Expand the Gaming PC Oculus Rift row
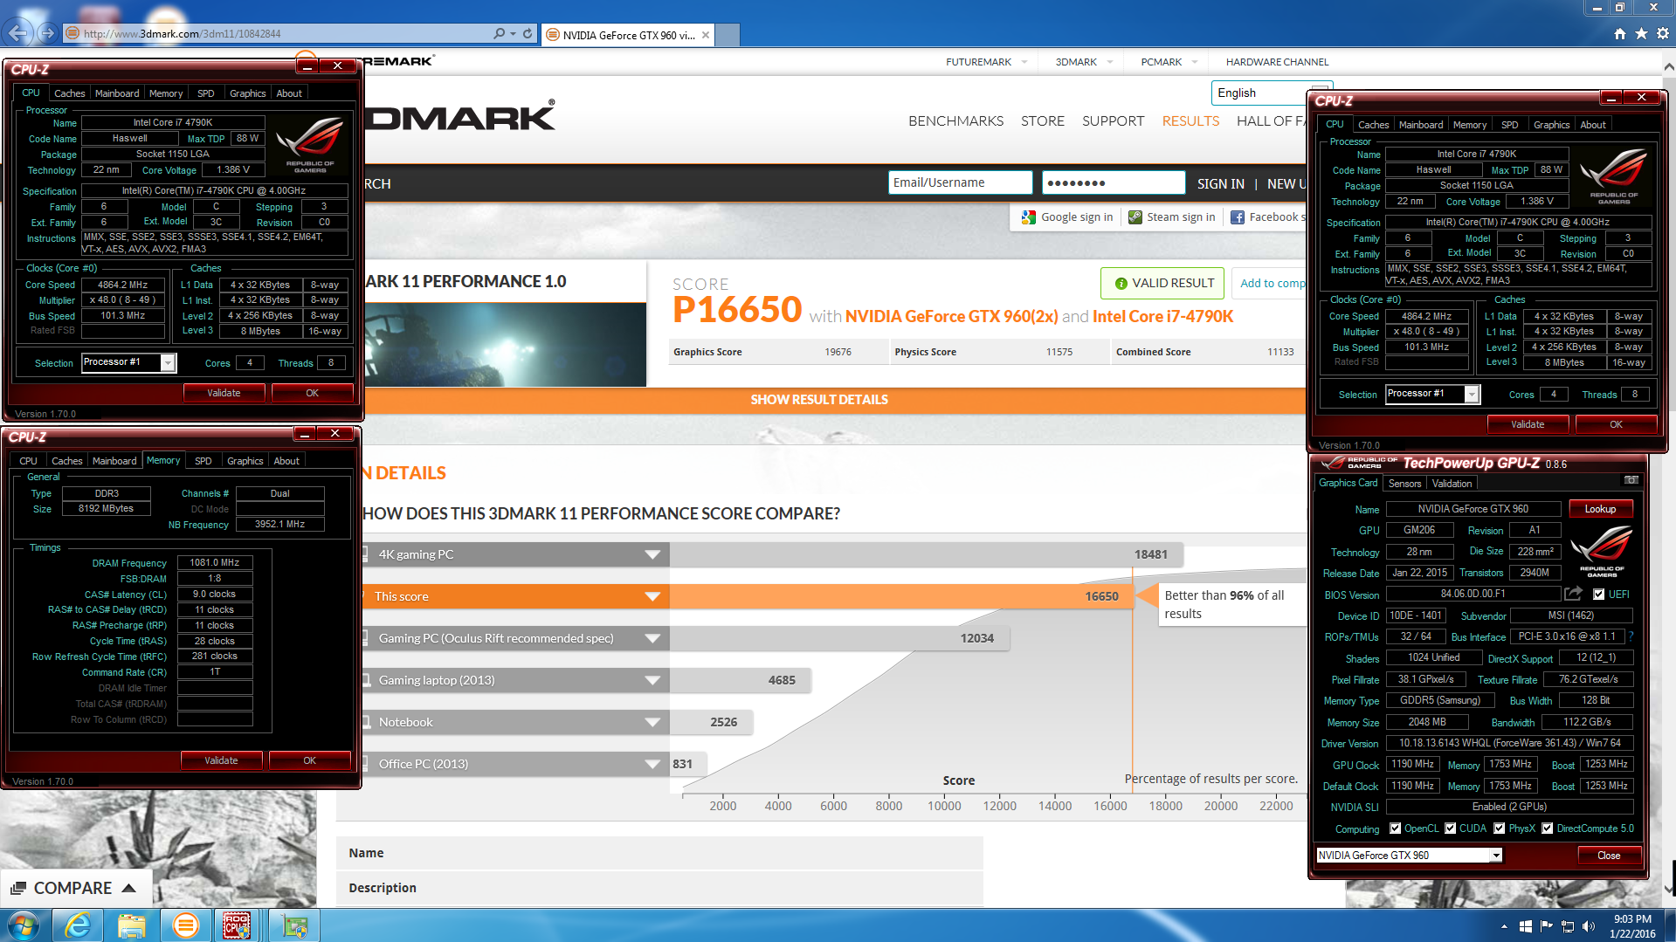 click(x=652, y=638)
